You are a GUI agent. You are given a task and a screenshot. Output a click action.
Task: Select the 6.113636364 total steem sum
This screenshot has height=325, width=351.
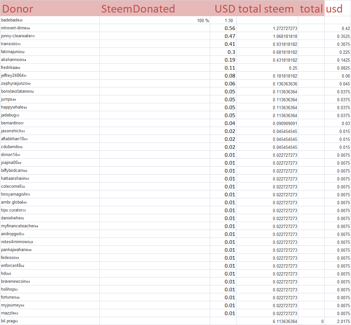click(267, 321)
